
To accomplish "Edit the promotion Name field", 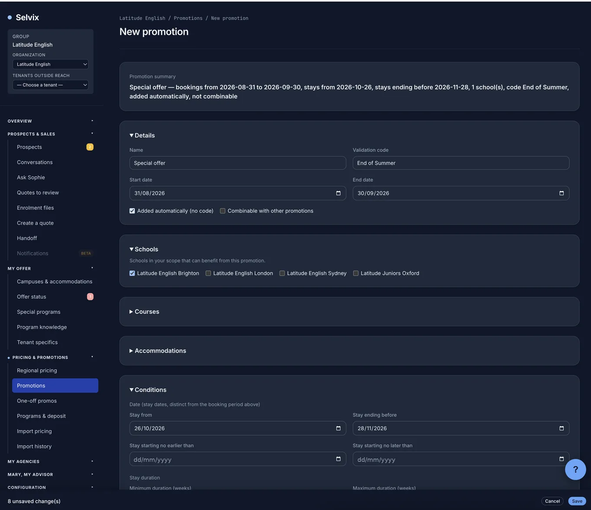I will click(238, 163).
